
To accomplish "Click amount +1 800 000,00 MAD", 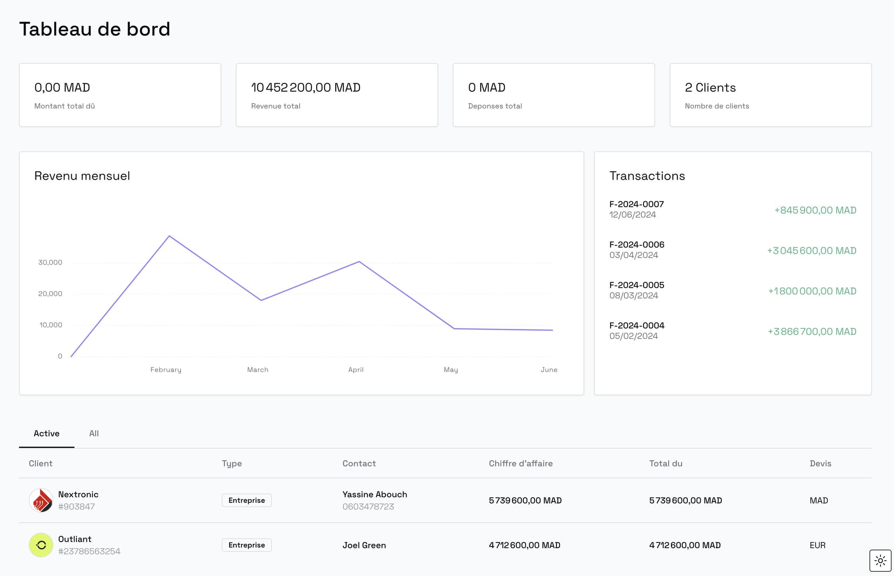I will (x=812, y=291).
